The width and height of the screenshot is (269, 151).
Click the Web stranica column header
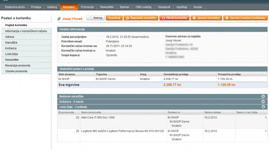point(76,74)
